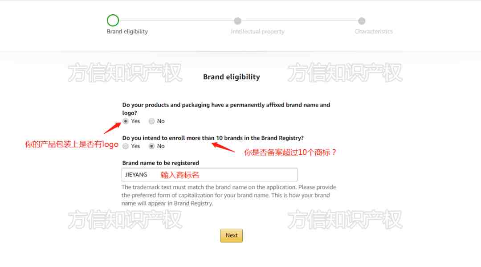
Task: Click the red 你的产品包装上是否有logo annotation
Action: pos(72,144)
